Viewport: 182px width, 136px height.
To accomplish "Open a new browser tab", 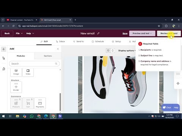I will [x=75, y=20].
